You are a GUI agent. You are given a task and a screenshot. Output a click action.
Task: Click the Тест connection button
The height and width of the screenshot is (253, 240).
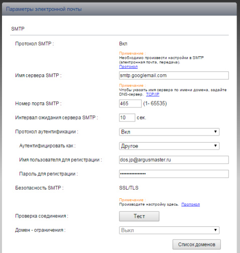pyautogui.click(x=139, y=216)
